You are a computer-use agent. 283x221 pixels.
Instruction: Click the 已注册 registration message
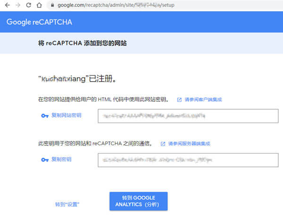pos(78,79)
